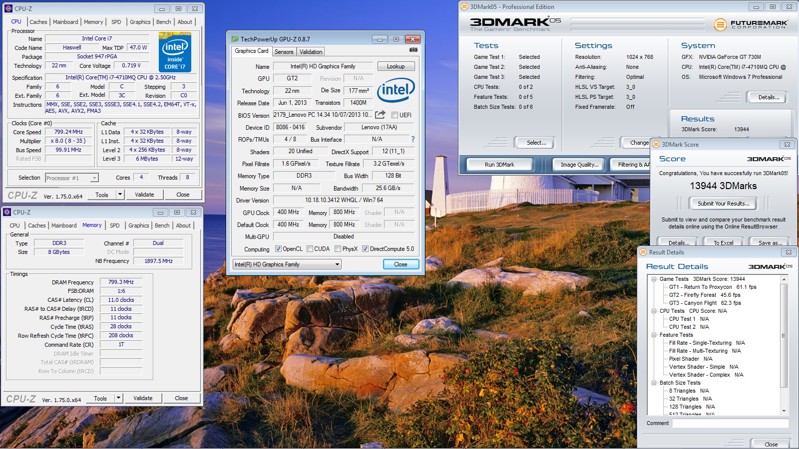Screen dimensions: 799x449
Task: Select the Pixel Shader result row
Action: pos(691,359)
